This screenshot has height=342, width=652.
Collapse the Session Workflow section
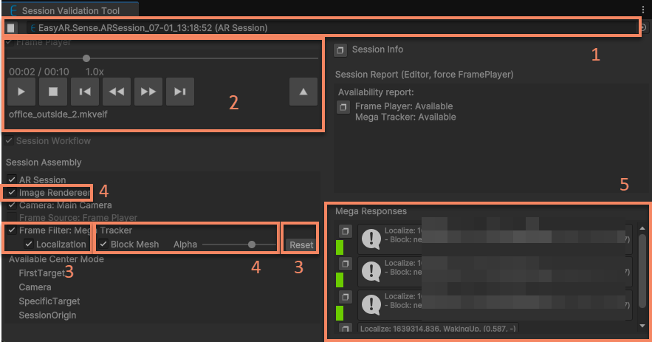pos(9,140)
